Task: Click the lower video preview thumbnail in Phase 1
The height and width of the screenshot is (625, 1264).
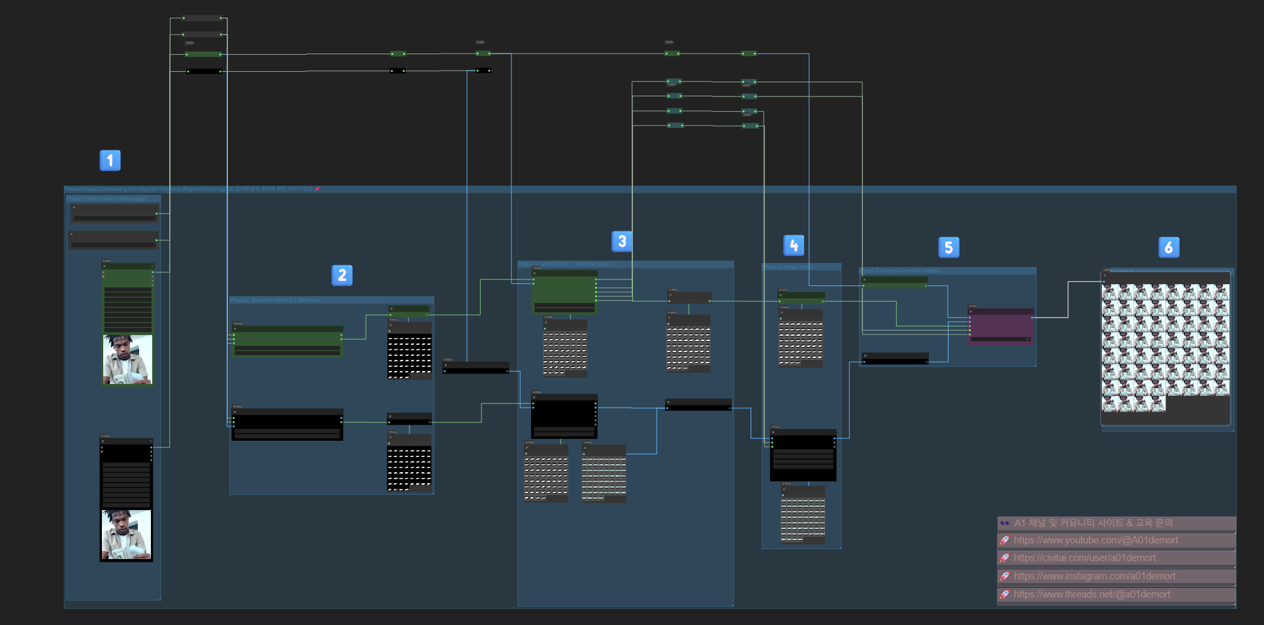Action: [x=126, y=534]
